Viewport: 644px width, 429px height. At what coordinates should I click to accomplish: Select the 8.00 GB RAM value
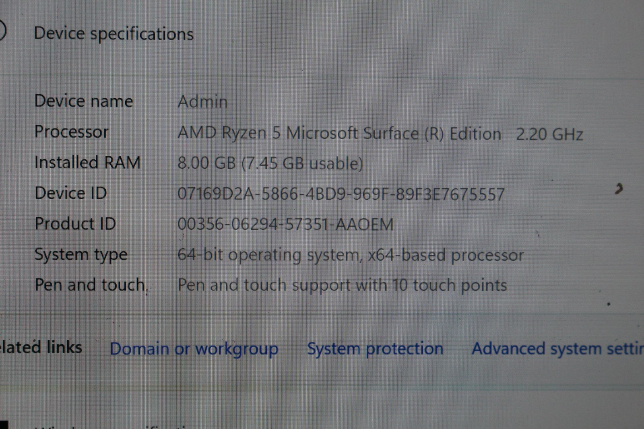[x=270, y=163]
